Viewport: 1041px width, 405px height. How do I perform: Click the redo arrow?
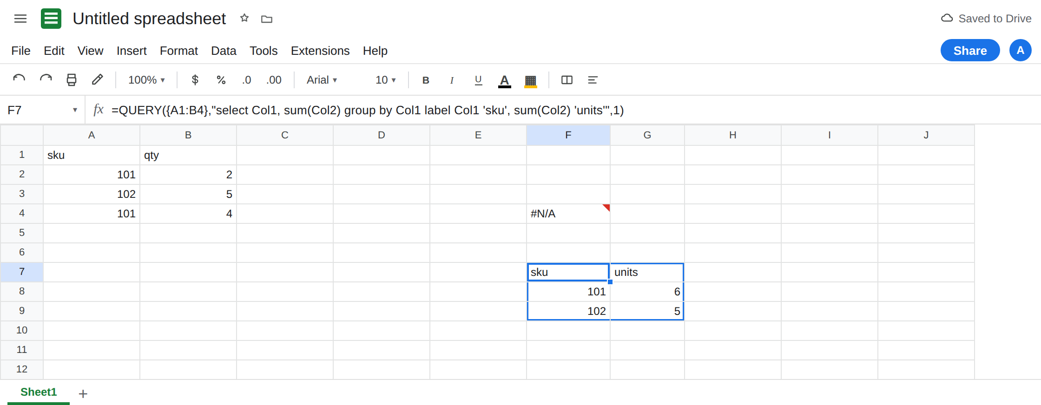point(46,80)
